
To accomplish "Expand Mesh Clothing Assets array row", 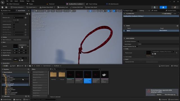I will tap(2, 40).
